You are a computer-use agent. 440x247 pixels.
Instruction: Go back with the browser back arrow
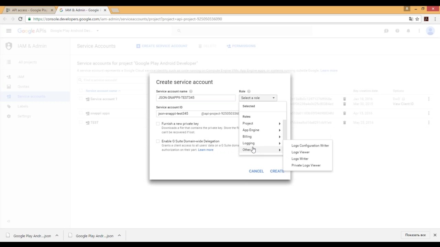(x=5, y=19)
